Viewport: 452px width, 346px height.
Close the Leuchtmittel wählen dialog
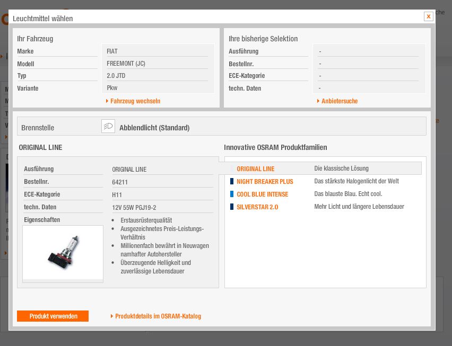point(428,16)
